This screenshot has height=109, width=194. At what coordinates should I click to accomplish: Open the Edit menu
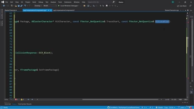pos(12,2)
